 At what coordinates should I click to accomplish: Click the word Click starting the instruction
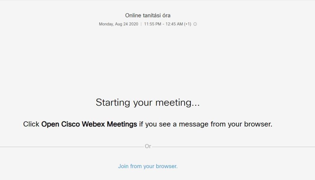click(x=31, y=124)
